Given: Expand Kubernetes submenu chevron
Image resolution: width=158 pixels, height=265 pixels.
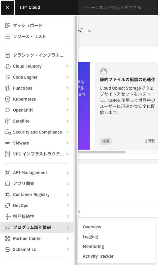Looking at the screenshot, I should pos(67,99).
